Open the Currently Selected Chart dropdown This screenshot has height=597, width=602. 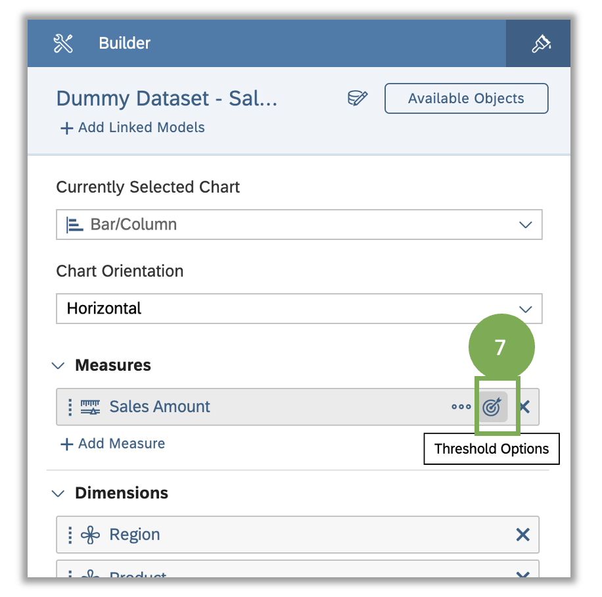pos(299,224)
